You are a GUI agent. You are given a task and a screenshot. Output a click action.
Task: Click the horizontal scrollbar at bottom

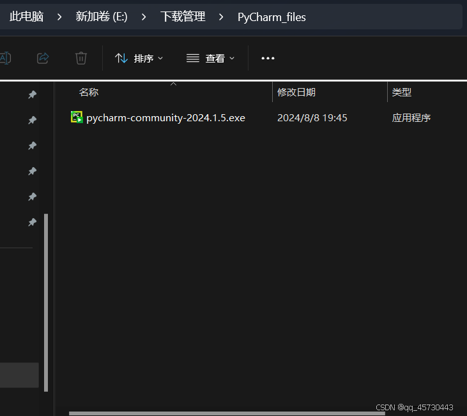227,413
